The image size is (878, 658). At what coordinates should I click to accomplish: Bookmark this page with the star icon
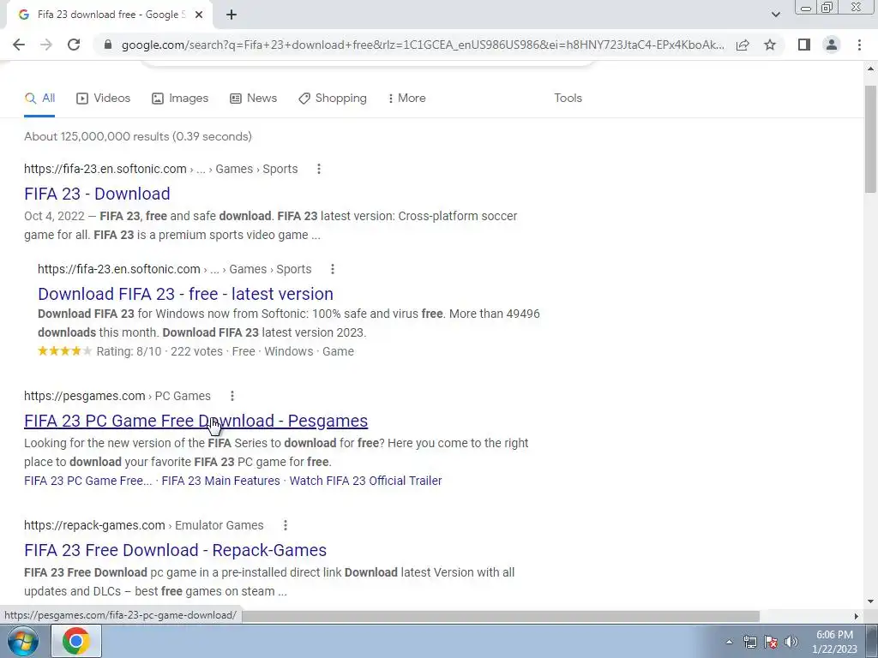click(x=770, y=45)
